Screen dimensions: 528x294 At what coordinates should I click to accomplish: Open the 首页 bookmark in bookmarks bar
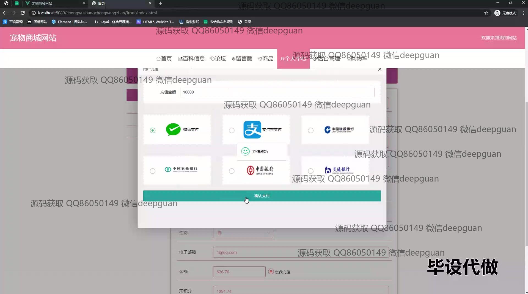click(x=244, y=22)
